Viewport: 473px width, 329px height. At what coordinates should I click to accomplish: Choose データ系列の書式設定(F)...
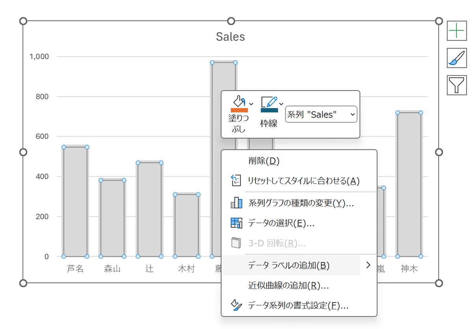coord(299,305)
